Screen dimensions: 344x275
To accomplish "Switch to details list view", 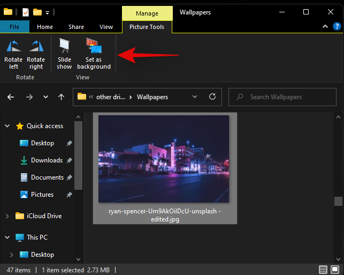I will point(323,269).
